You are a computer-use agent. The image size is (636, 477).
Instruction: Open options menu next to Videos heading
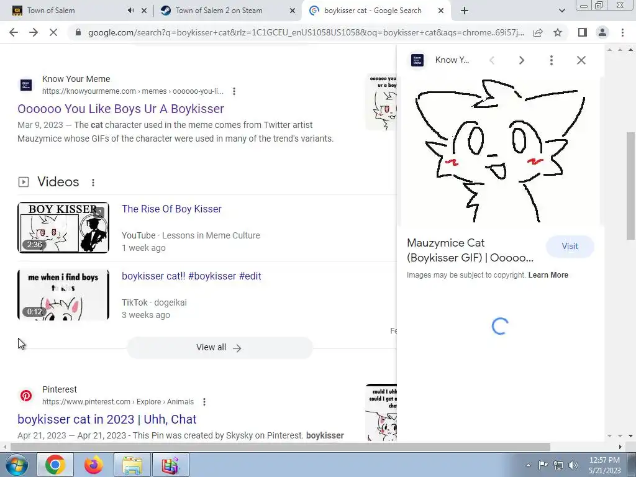pyautogui.click(x=93, y=183)
